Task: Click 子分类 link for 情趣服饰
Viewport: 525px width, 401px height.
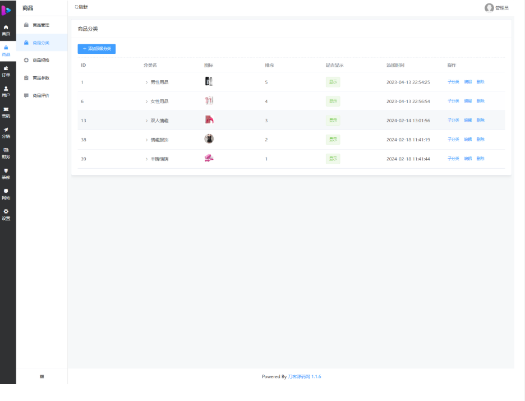Action: pos(453,139)
